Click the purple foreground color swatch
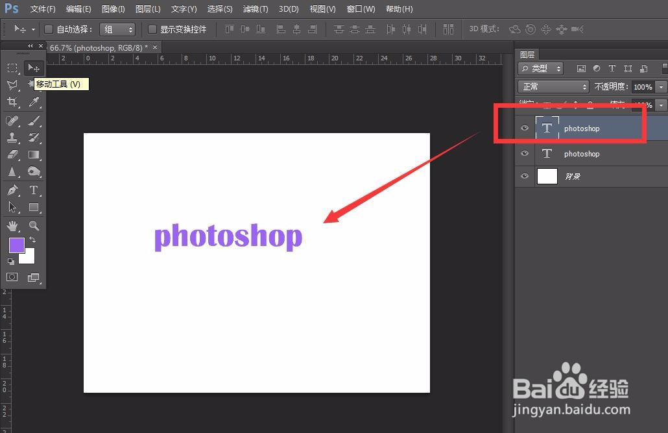The image size is (668, 433). (x=17, y=245)
